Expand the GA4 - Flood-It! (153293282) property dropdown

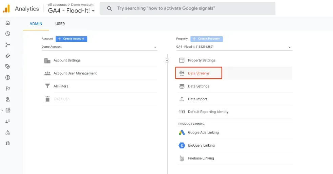[x=234, y=47]
